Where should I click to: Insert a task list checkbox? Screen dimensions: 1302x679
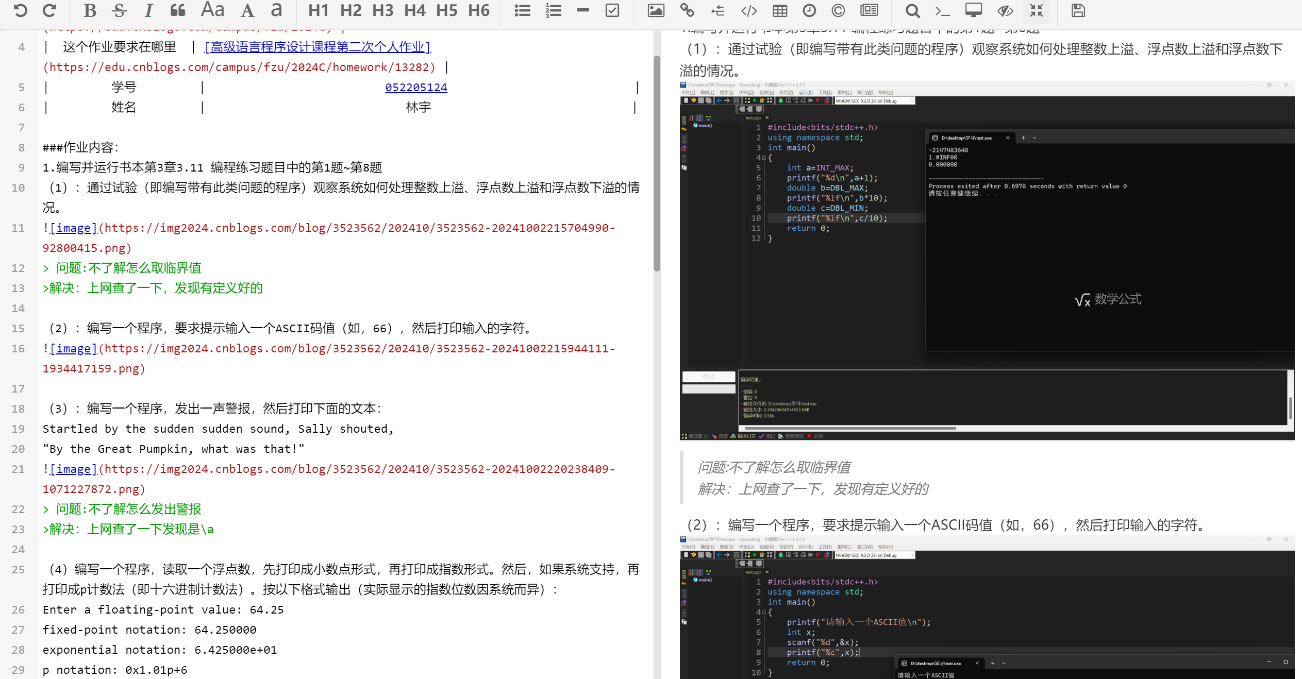(x=612, y=10)
